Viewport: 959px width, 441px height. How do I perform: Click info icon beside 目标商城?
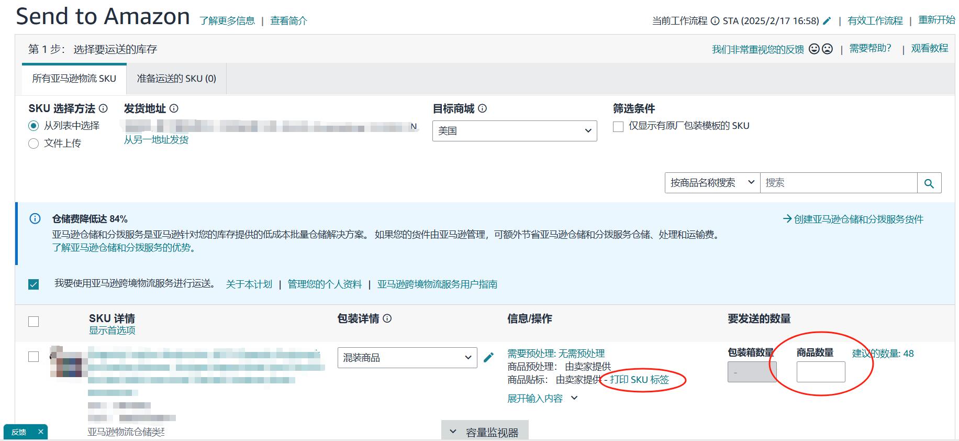pyautogui.click(x=483, y=108)
